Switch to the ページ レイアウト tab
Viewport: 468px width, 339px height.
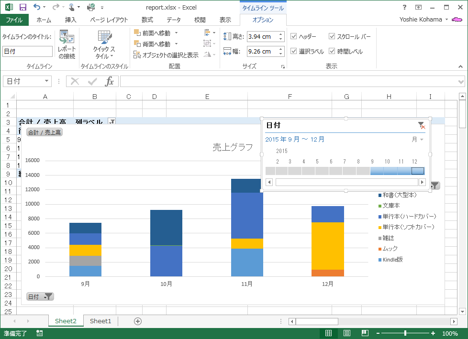point(109,20)
